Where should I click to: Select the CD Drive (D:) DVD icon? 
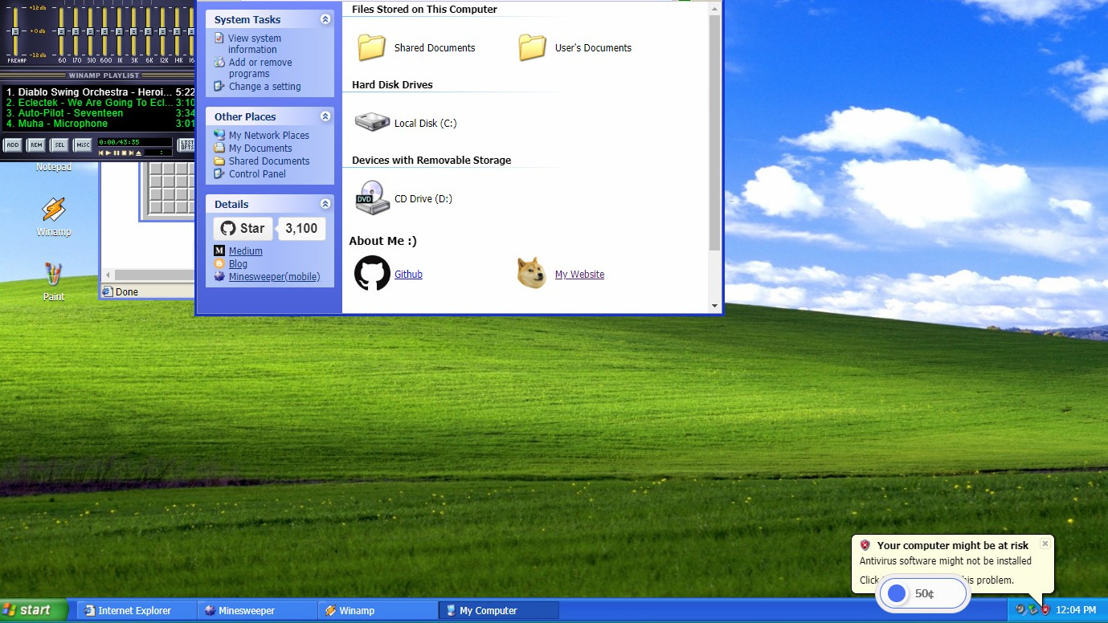[x=372, y=198]
